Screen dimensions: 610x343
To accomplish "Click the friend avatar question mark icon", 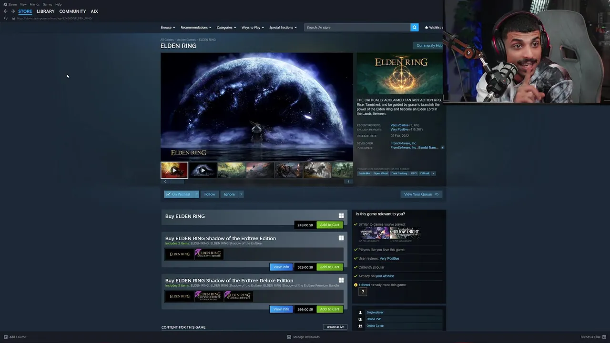I will pos(363,292).
